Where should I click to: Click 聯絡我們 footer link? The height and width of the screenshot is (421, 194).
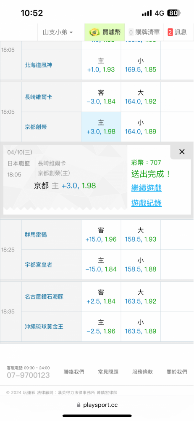73,372
